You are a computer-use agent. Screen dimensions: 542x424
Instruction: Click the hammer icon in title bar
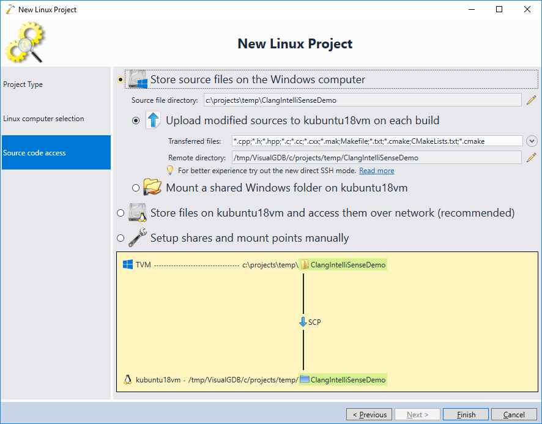point(10,9)
